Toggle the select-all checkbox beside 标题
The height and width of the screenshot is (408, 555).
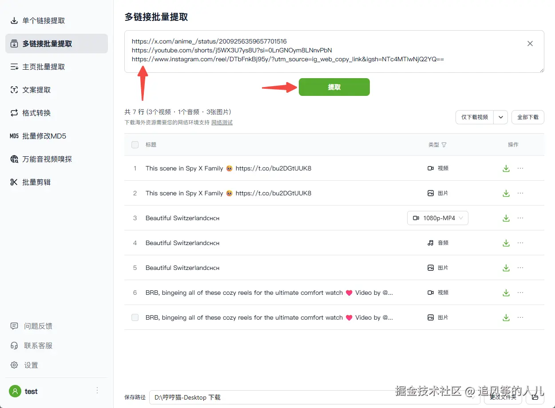coord(135,145)
